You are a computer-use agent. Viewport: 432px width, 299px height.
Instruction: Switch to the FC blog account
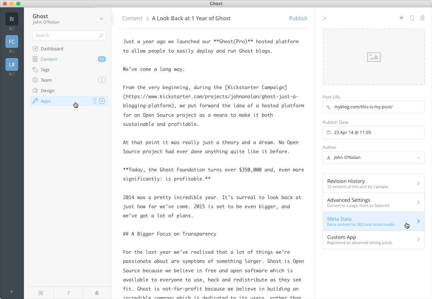click(12, 42)
